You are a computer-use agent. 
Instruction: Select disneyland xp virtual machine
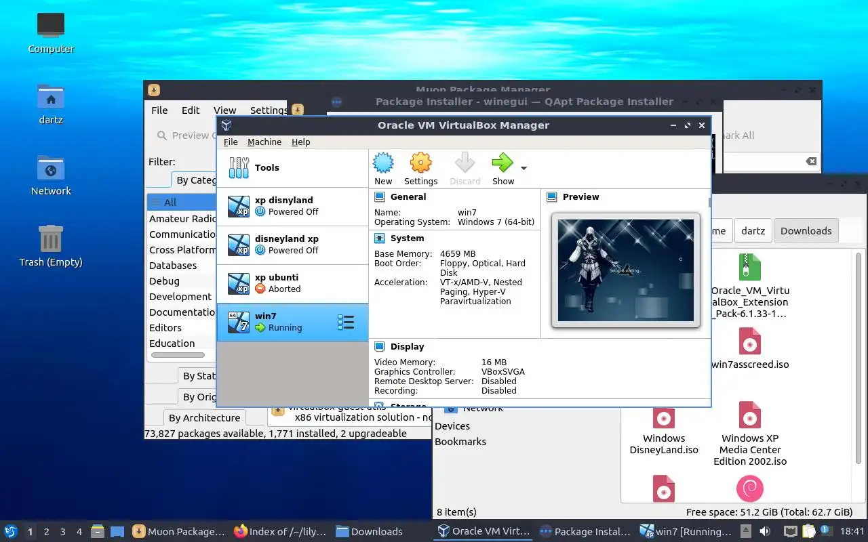(x=293, y=245)
